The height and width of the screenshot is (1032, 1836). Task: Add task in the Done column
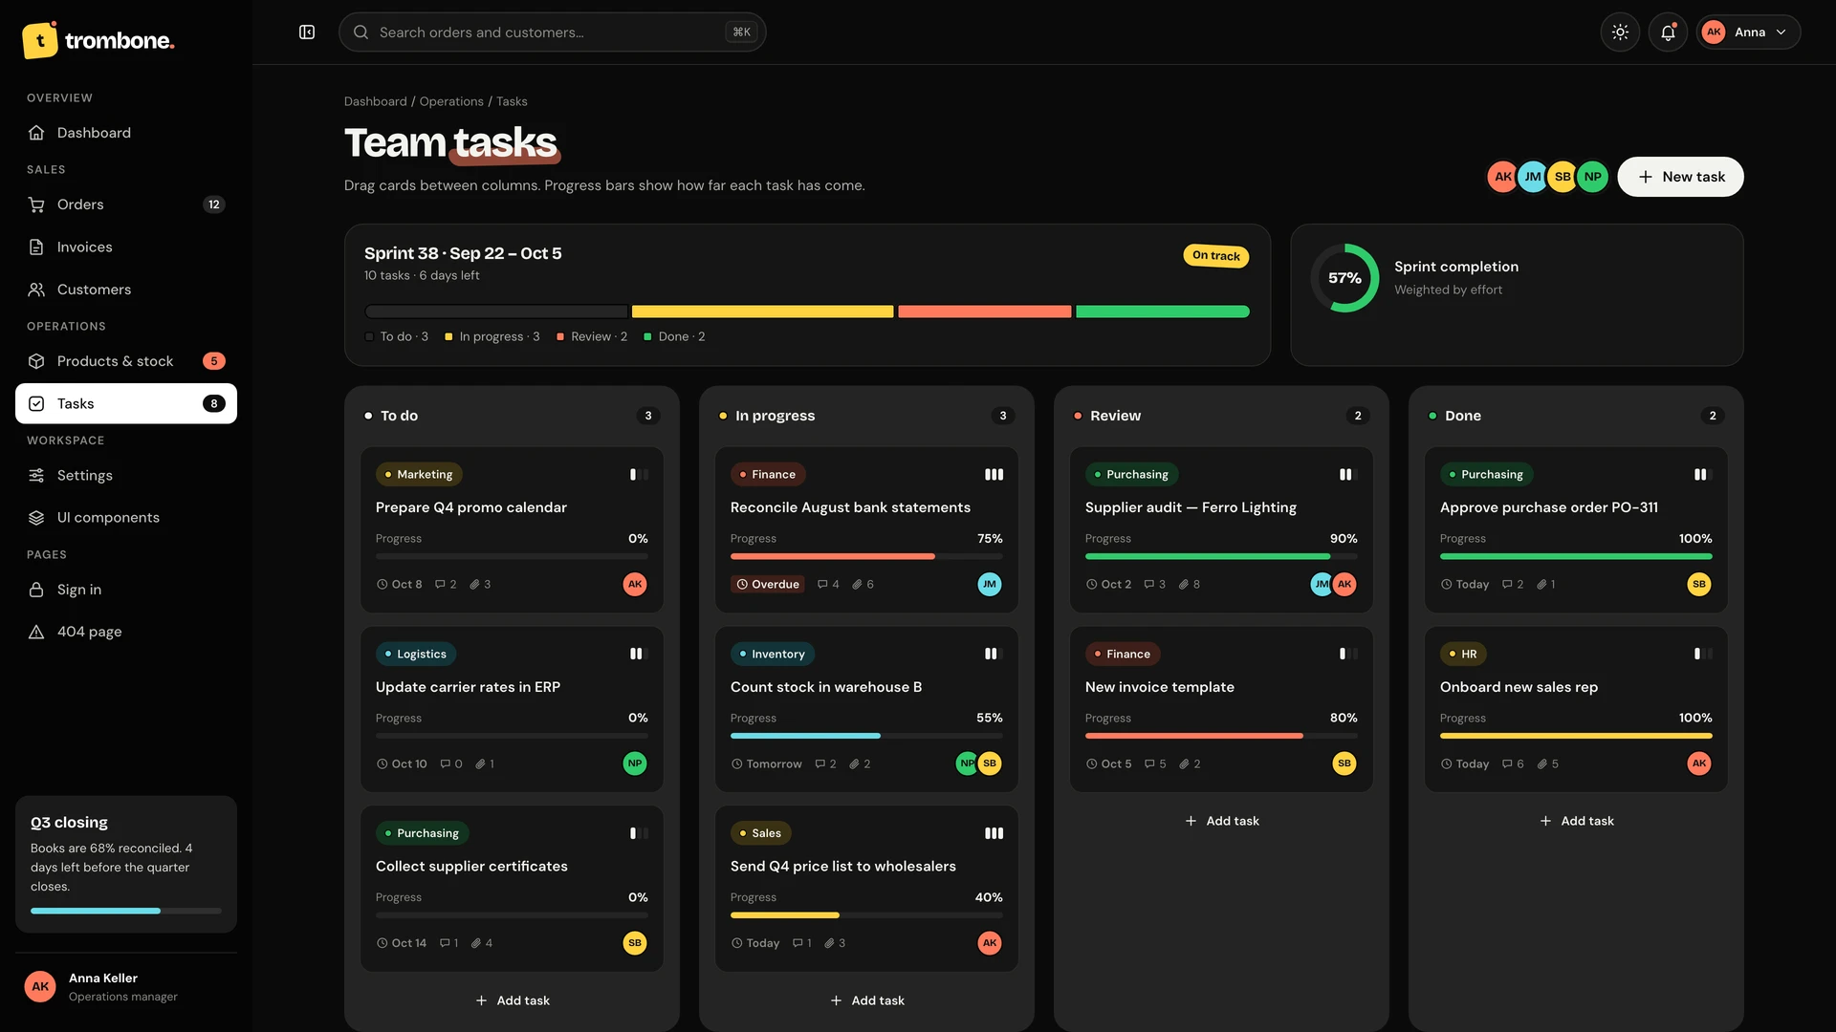point(1577,821)
